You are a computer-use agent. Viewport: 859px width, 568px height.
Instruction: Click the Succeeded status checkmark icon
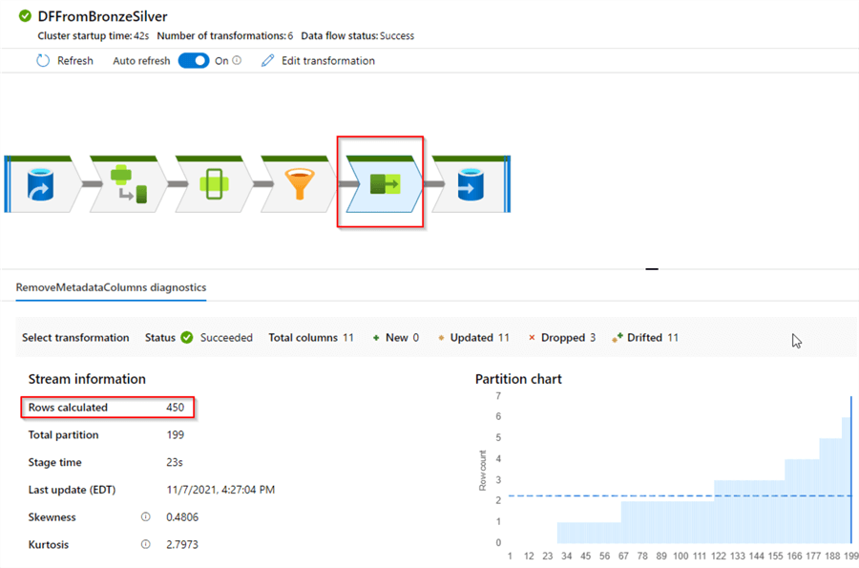pos(184,337)
